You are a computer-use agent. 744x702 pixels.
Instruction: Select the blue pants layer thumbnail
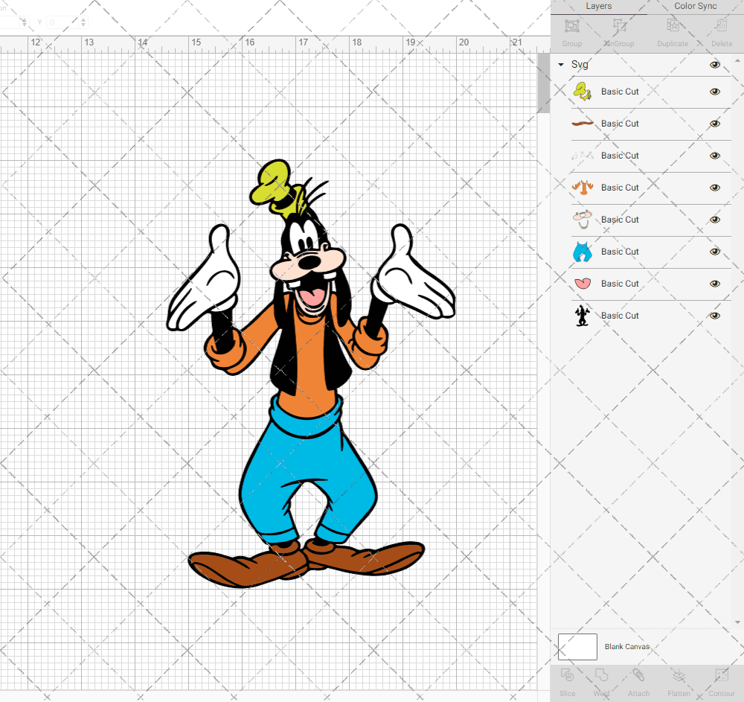click(x=583, y=252)
